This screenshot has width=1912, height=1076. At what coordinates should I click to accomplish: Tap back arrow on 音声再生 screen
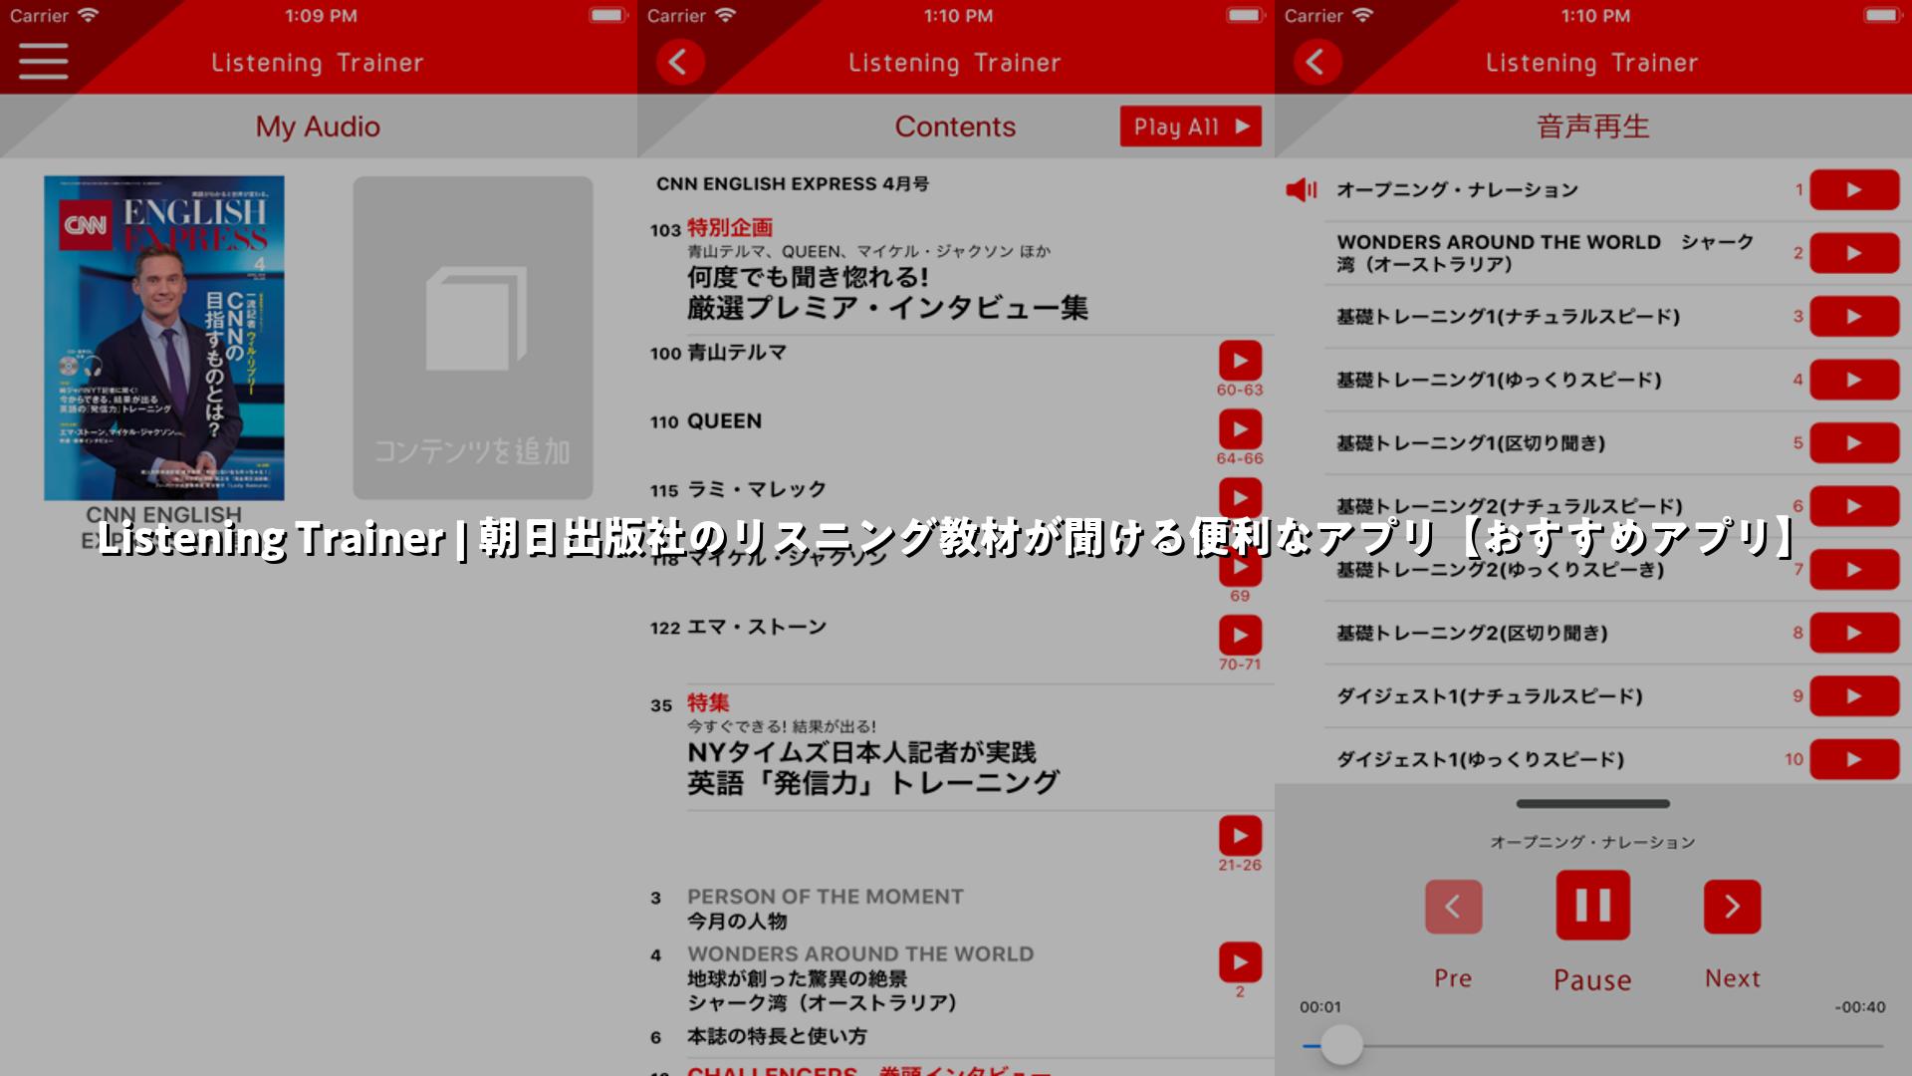(x=1317, y=62)
